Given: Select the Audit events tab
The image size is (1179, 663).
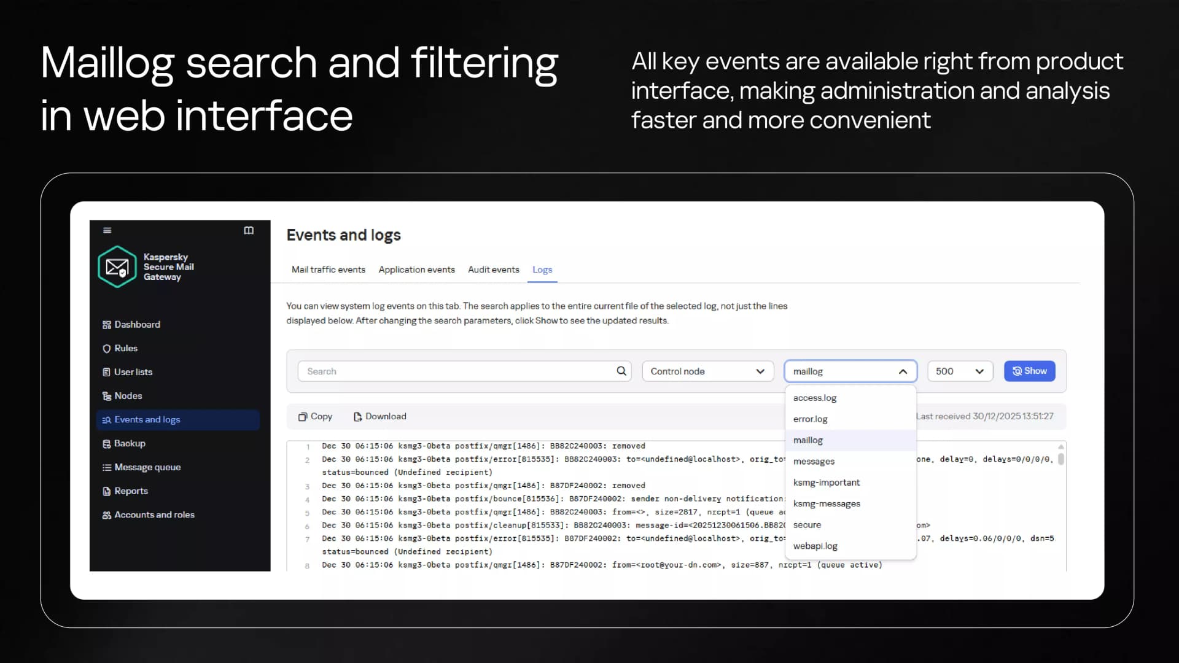Looking at the screenshot, I should (494, 269).
